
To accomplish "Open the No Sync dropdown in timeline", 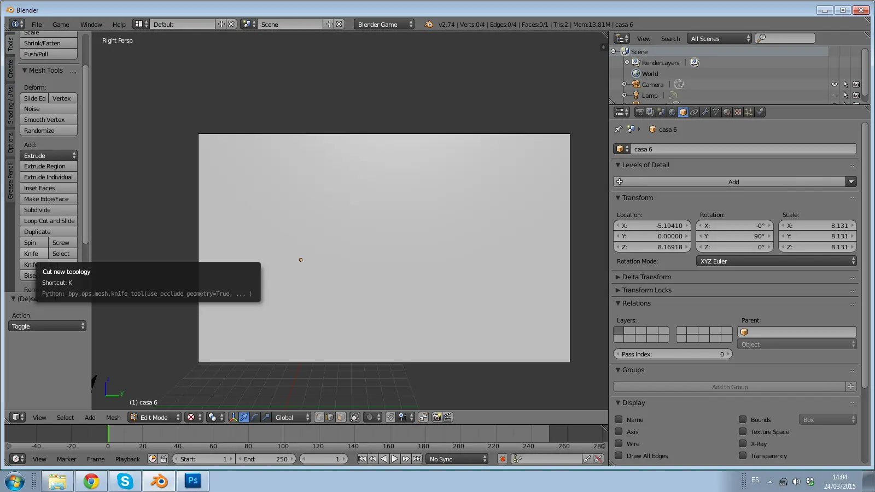I will pos(457,459).
